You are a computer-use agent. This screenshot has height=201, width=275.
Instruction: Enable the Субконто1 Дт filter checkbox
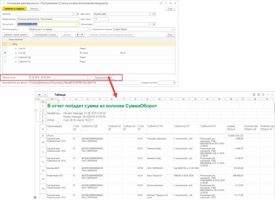pyautogui.click(x=5, y=57)
